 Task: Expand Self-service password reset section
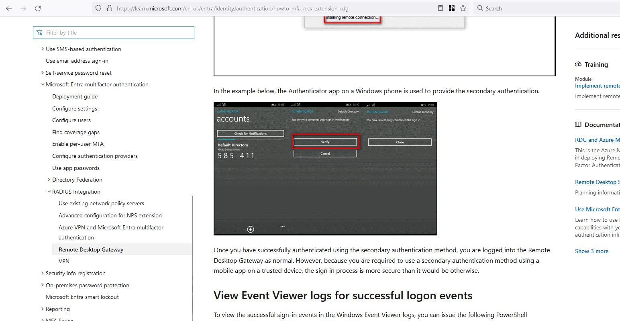point(43,73)
